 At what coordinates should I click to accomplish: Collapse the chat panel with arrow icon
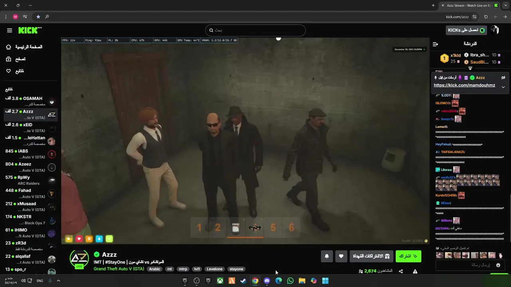tap(436, 44)
